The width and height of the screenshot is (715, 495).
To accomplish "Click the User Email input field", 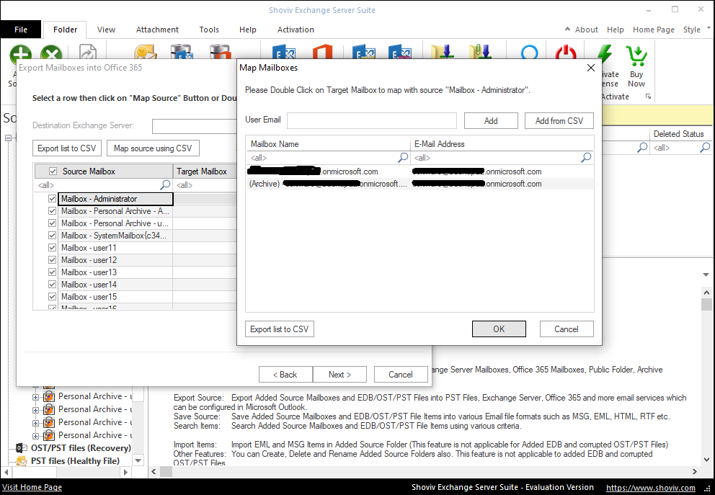I will pyautogui.click(x=372, y=121).
